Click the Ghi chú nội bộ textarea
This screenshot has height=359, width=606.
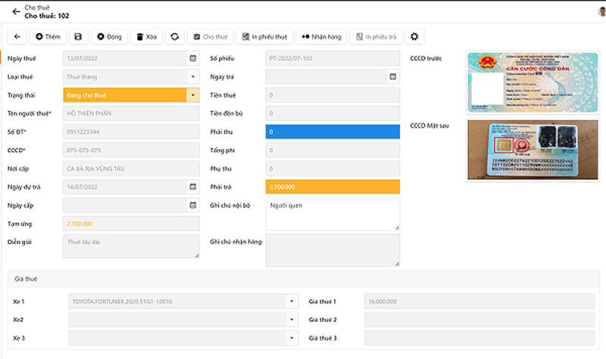(x=333, y=214)
